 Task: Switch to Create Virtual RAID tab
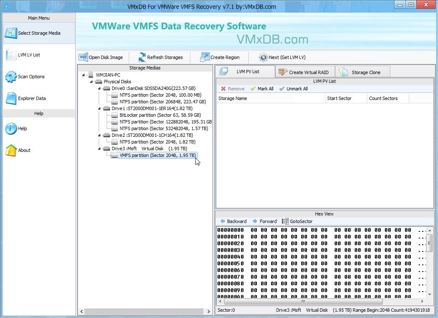(304, 72)
